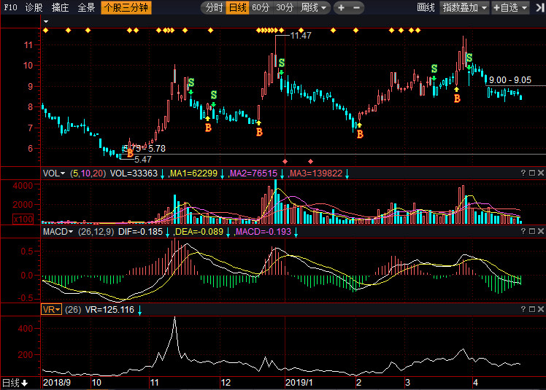Close the VR indicator panel
Image resolution: width=546 pixels, height=390 pixels.
541,309
